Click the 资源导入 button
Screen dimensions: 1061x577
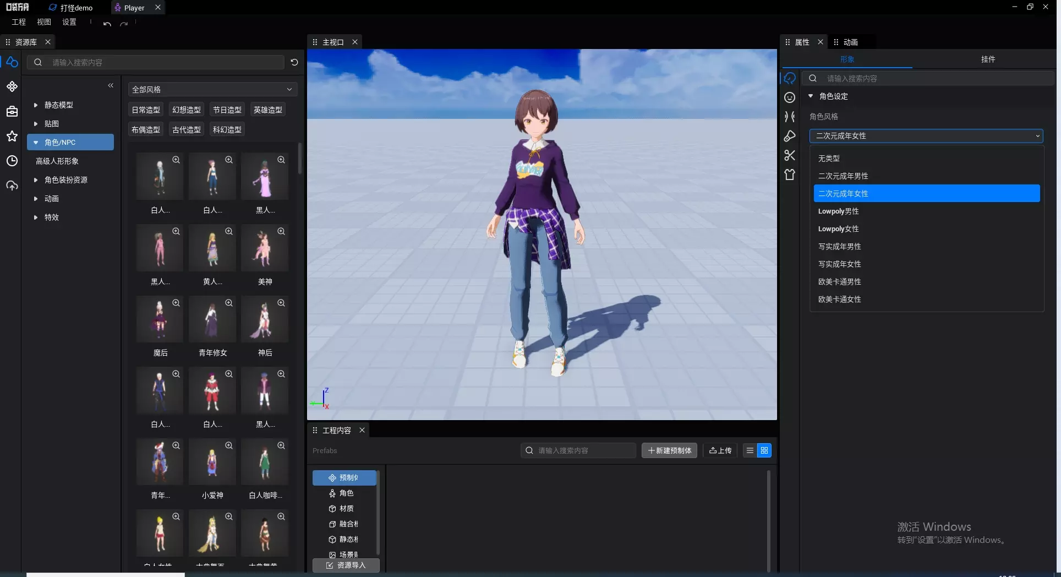346,565
